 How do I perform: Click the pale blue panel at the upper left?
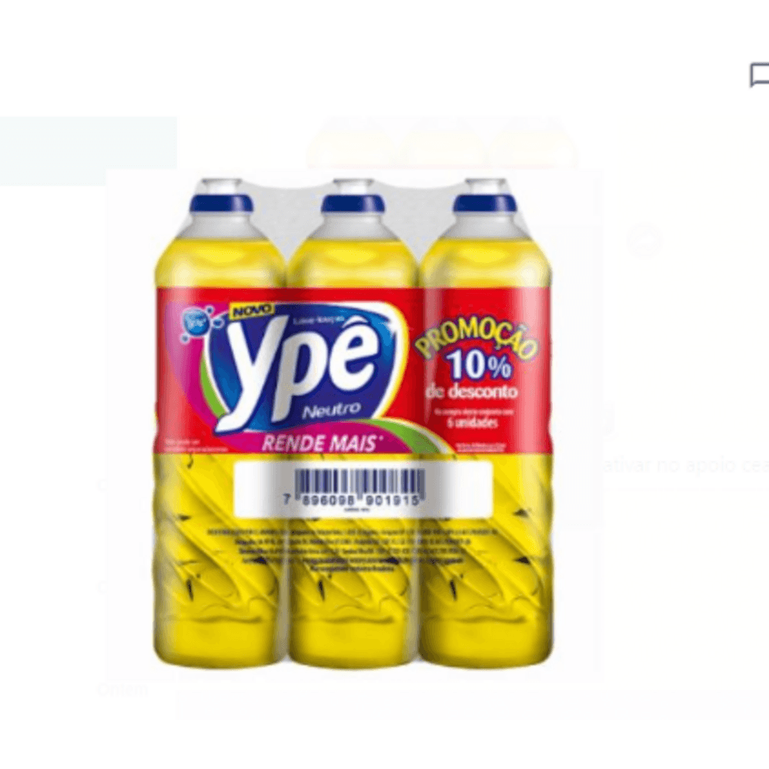coord(88,151)
